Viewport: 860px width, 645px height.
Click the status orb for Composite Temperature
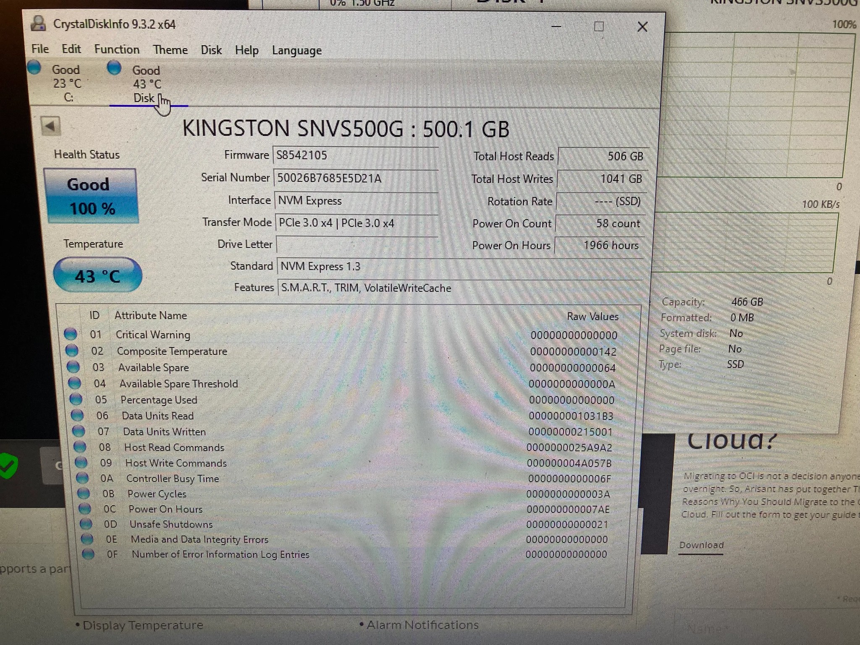(x=72, y=350)
